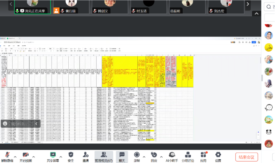Image resolution: width=275 pixels, height=163 pixels.
Task: Open the 安全 security shield icon
Action: point(71,156)
